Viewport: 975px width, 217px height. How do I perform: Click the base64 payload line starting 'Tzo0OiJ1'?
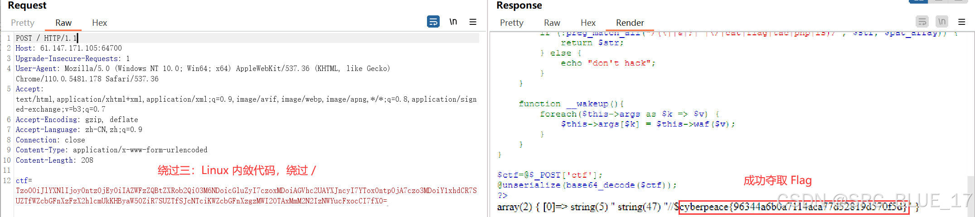(246, 190)
